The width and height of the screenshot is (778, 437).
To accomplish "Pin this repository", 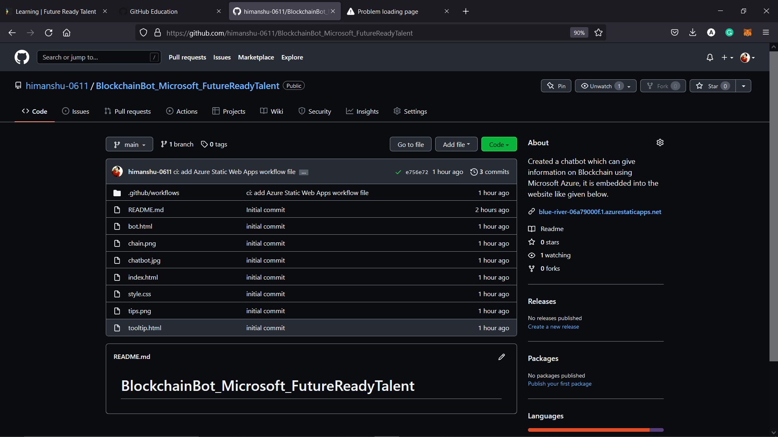I will point(556,86).
